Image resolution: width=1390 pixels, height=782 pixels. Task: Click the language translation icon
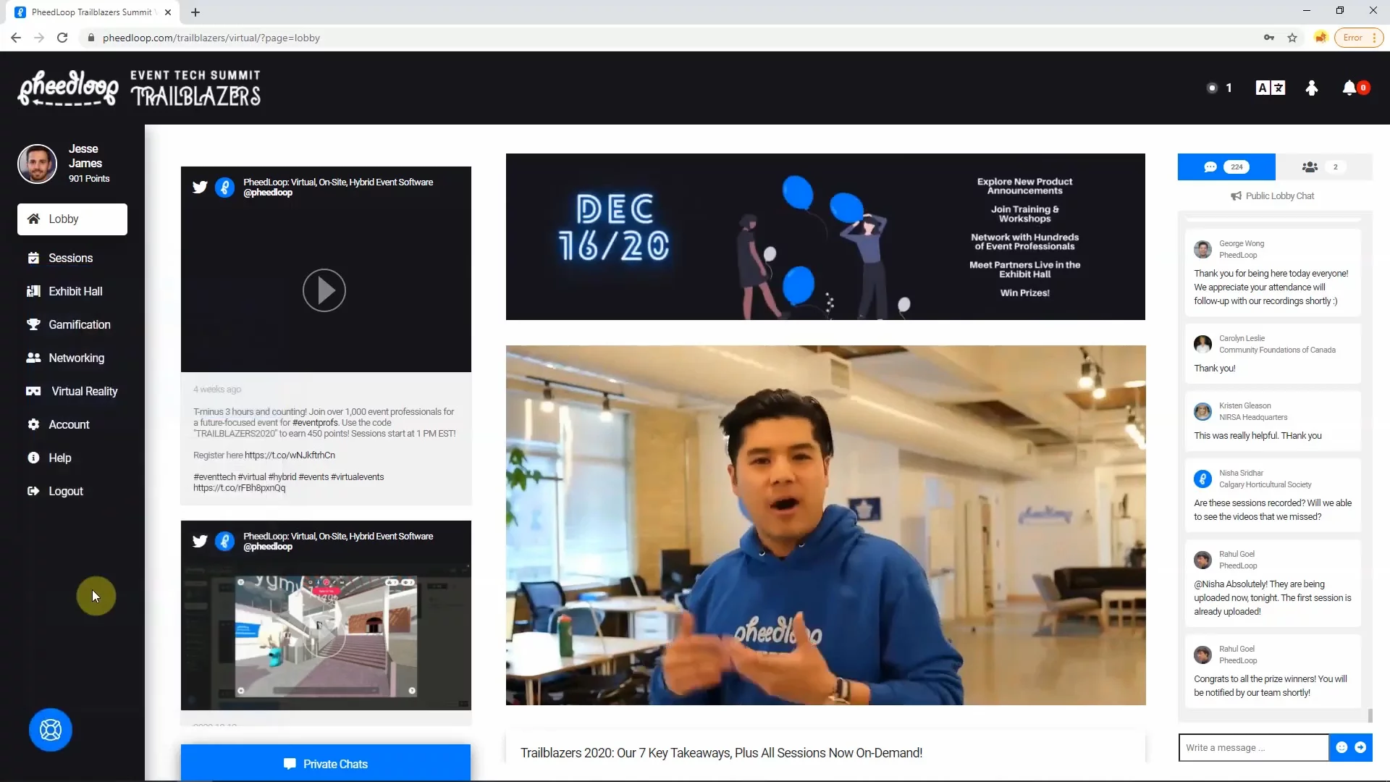[1270, 88]
